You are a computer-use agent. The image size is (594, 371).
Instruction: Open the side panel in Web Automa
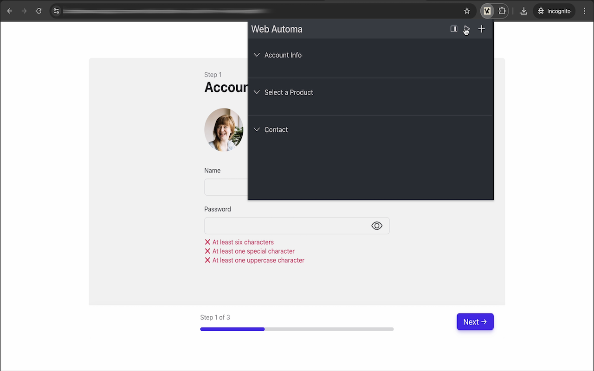pyautogui.click(x=453, y=29)
